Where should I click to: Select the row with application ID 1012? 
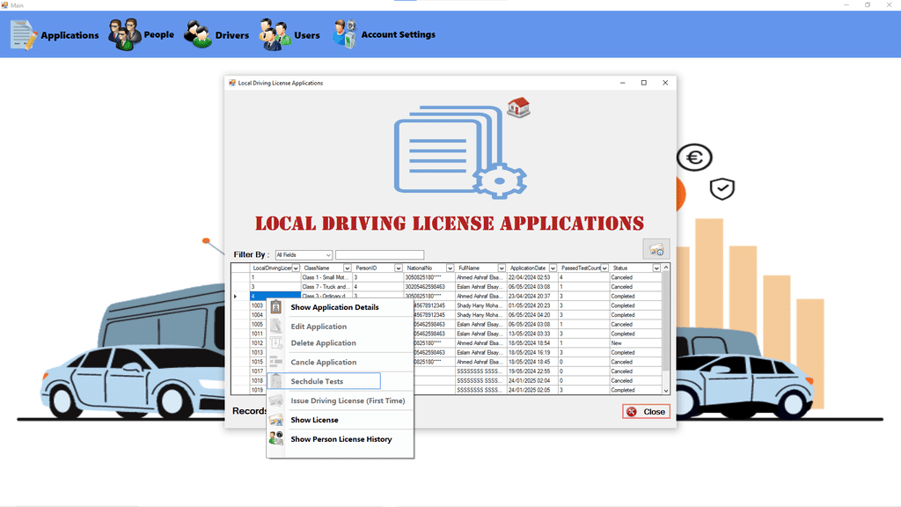coord(258,343)
